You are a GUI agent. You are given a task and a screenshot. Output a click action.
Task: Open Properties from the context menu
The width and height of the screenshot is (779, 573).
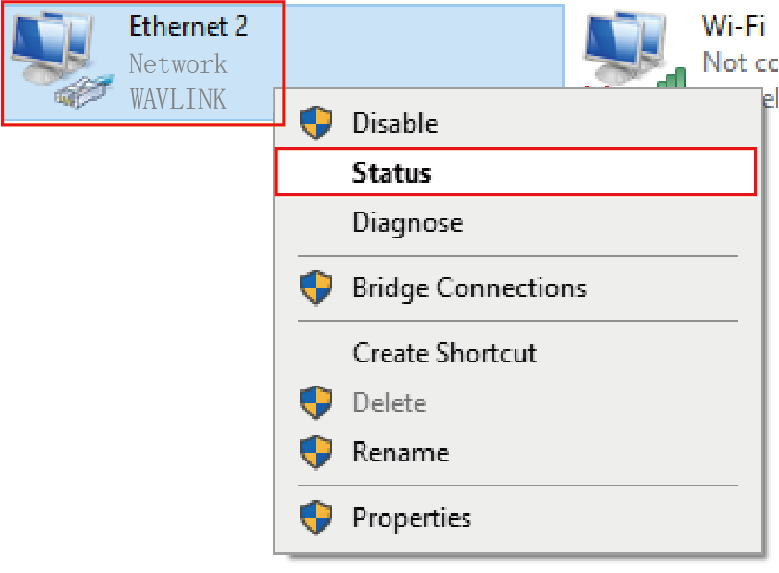(412, 518)
